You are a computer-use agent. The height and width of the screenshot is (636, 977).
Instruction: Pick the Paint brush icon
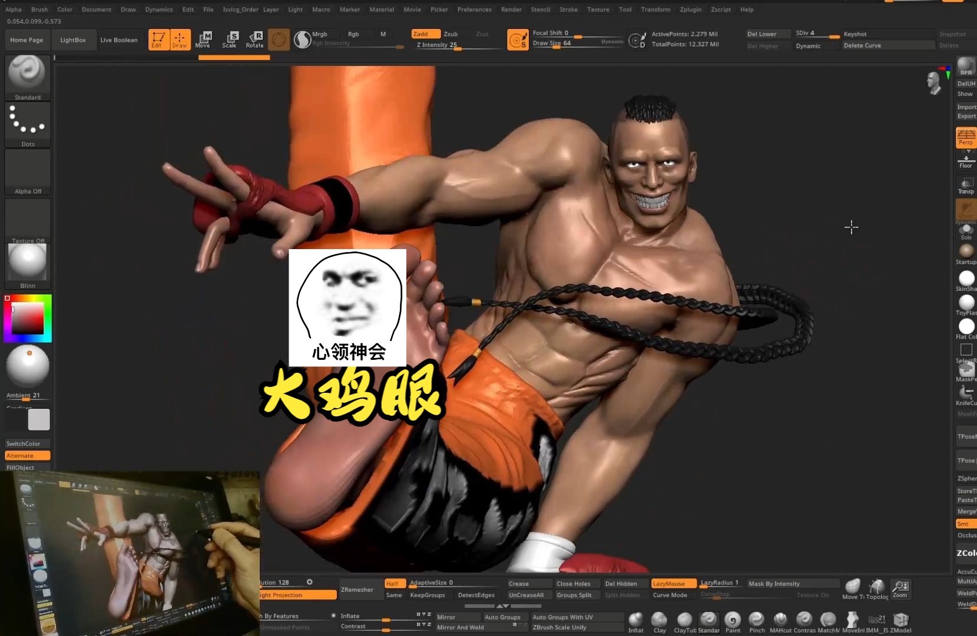point(733,622)
